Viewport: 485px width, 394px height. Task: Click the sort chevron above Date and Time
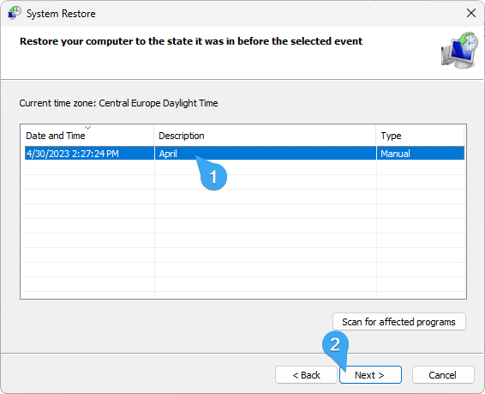click(88, 128)
